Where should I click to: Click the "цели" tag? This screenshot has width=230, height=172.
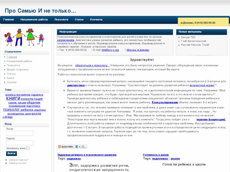[x=28, y=114]
